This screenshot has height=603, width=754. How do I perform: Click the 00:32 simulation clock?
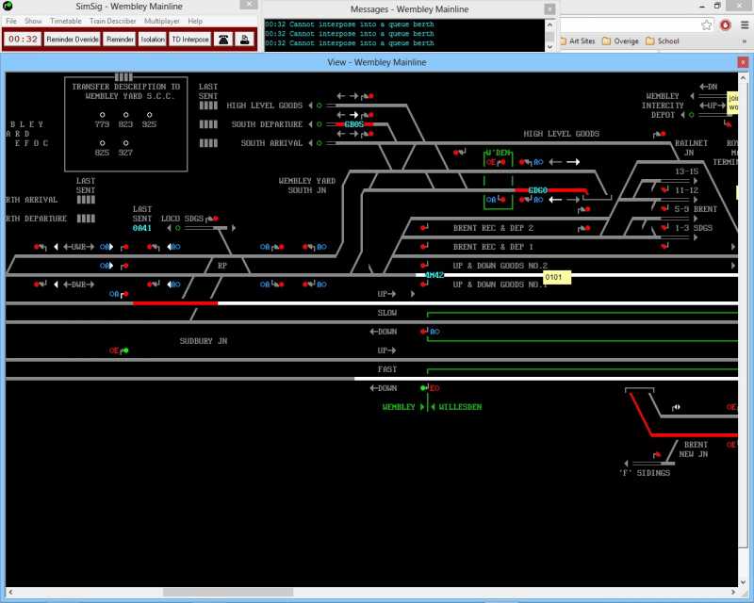(x=23, y=40)
